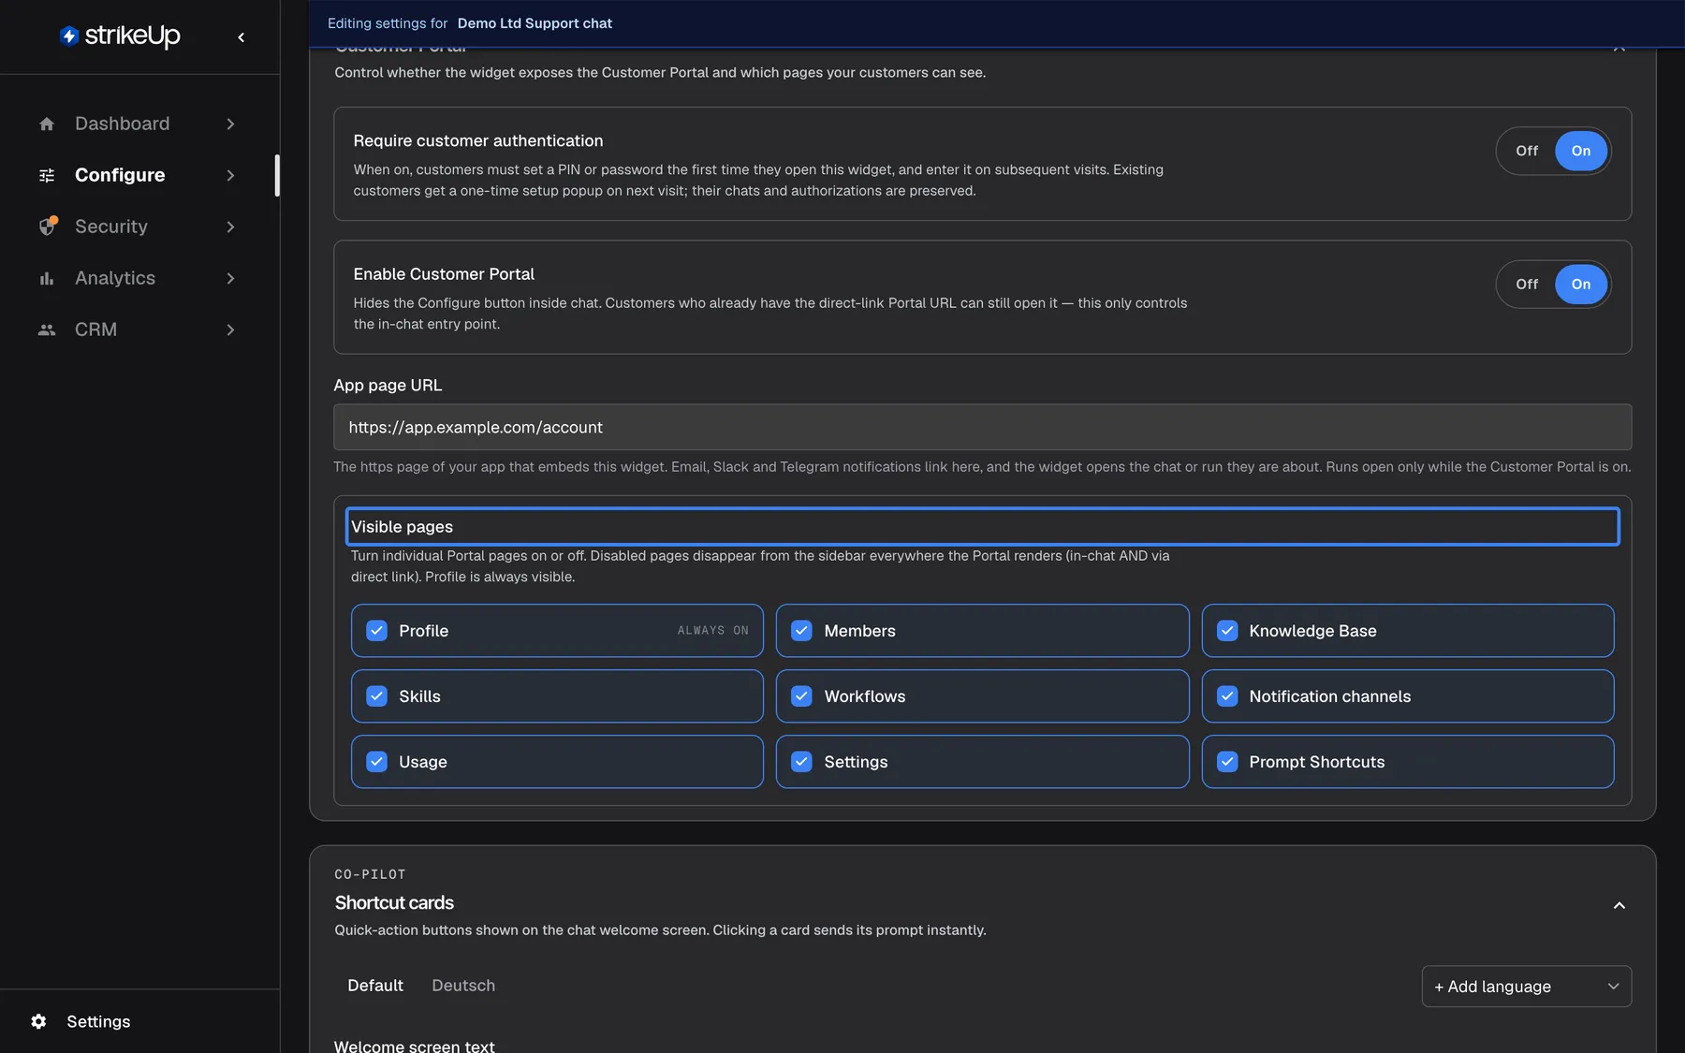The width and height of the screenshot is (1685, 1053).
Task: Open the Add language dropdown
Action: click(x=1526, y=987)
